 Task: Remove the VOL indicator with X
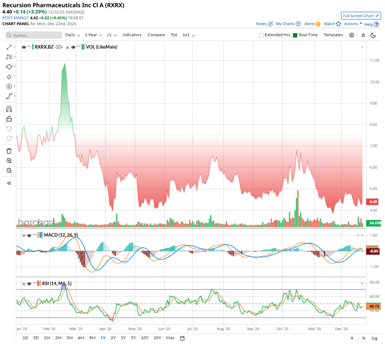coord(67,47)
